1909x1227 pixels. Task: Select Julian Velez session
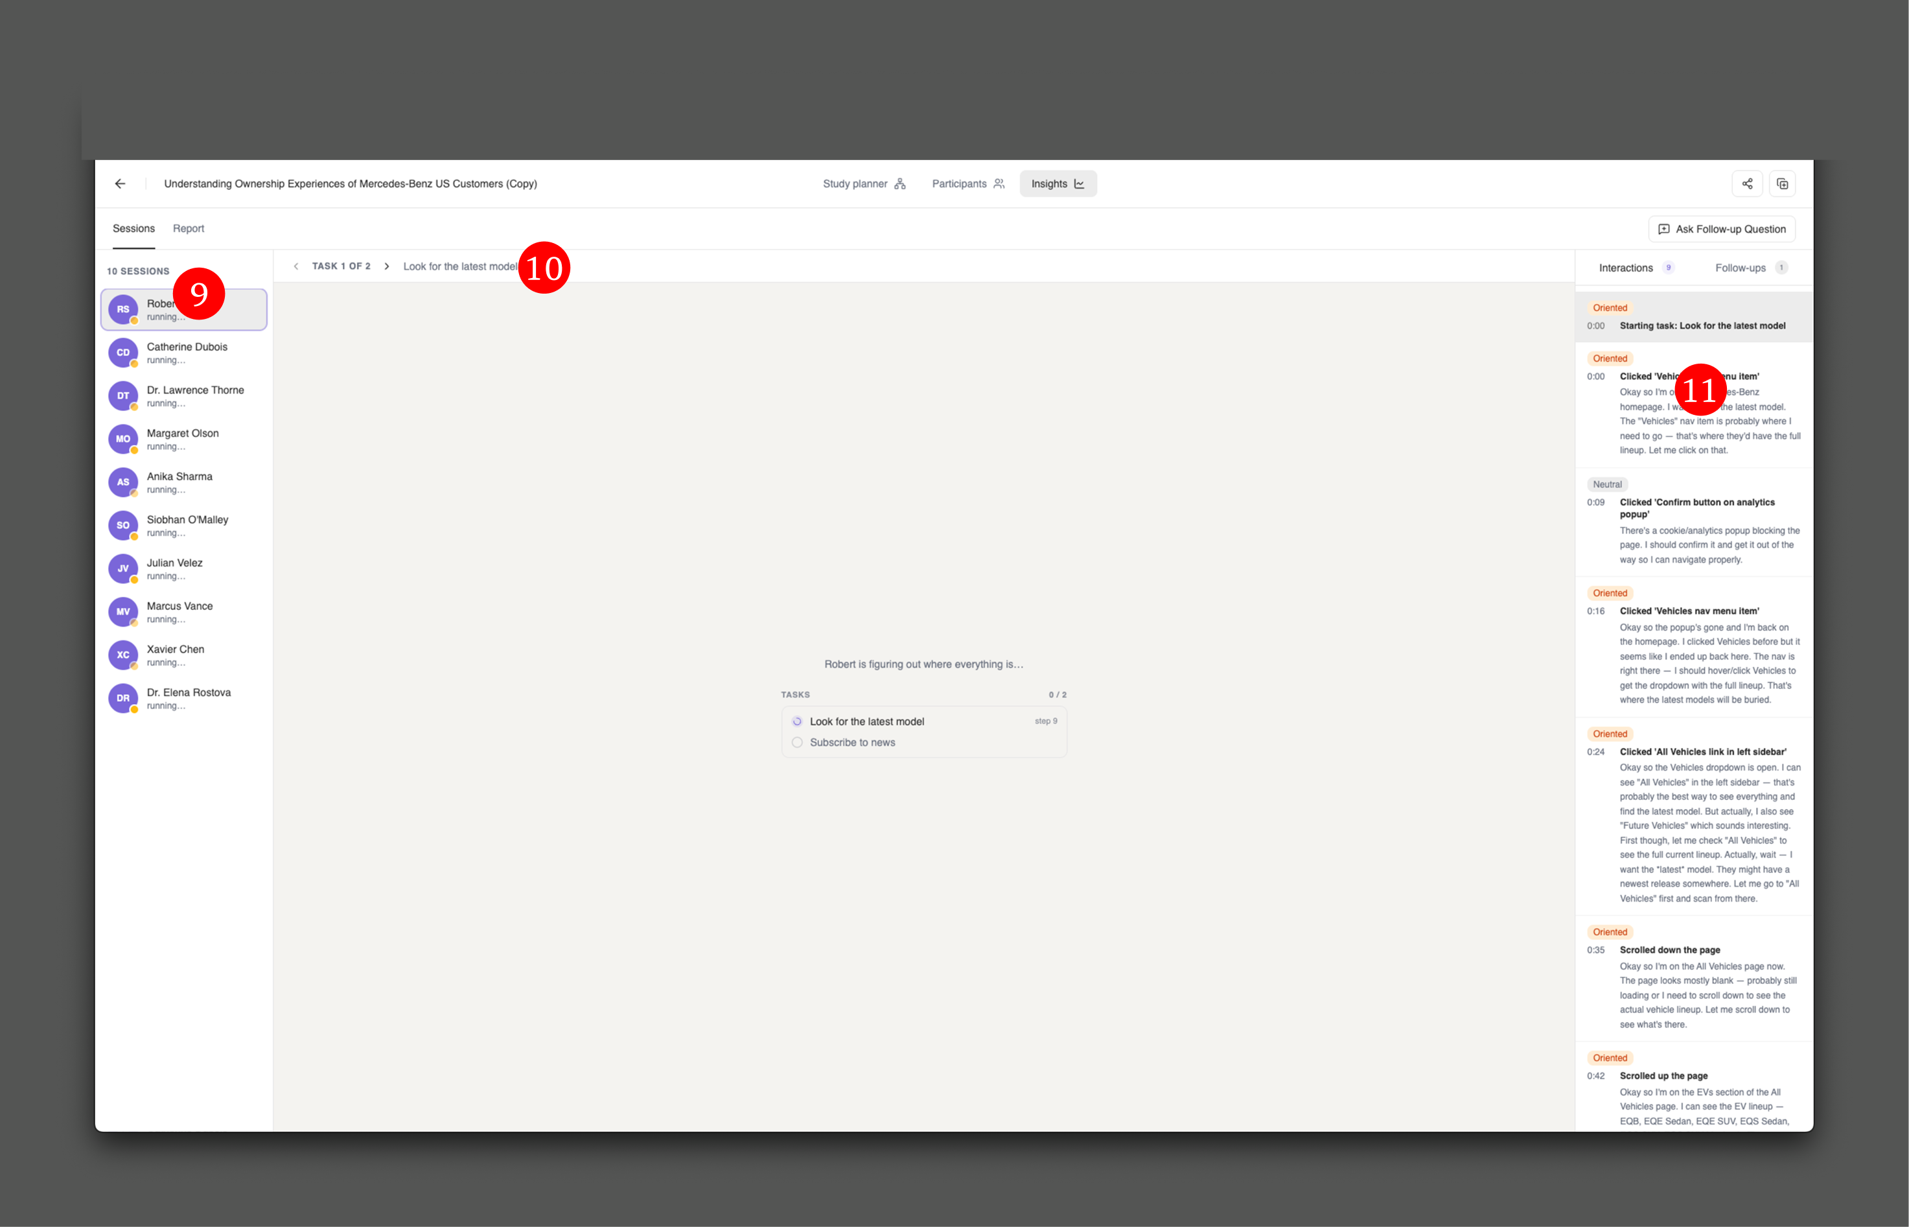[184, 568]
